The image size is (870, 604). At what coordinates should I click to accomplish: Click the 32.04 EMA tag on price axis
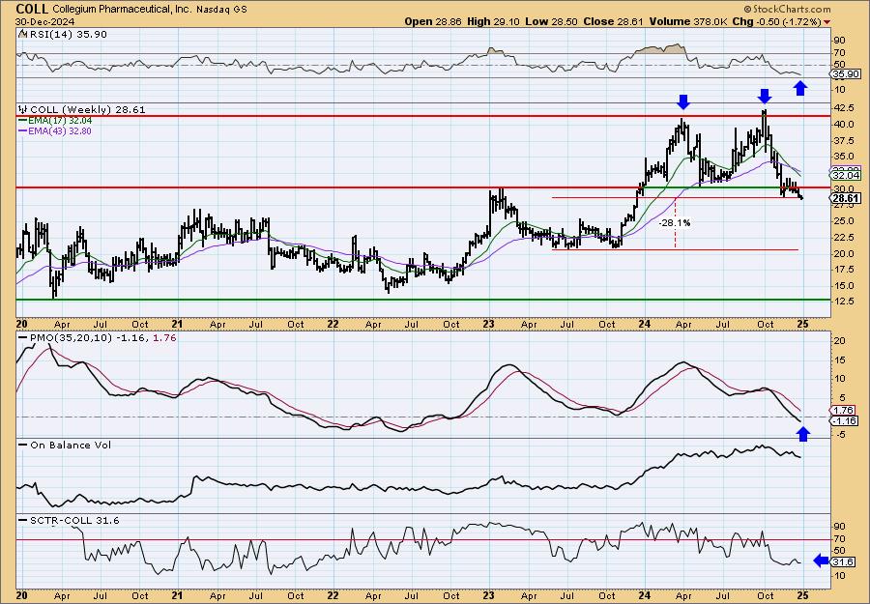846,175
